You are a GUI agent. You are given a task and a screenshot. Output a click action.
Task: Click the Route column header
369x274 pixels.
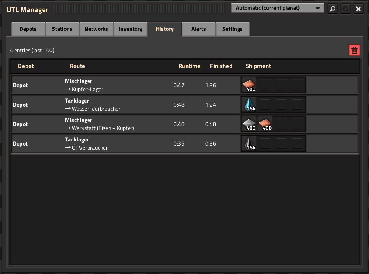click(77, 66)
